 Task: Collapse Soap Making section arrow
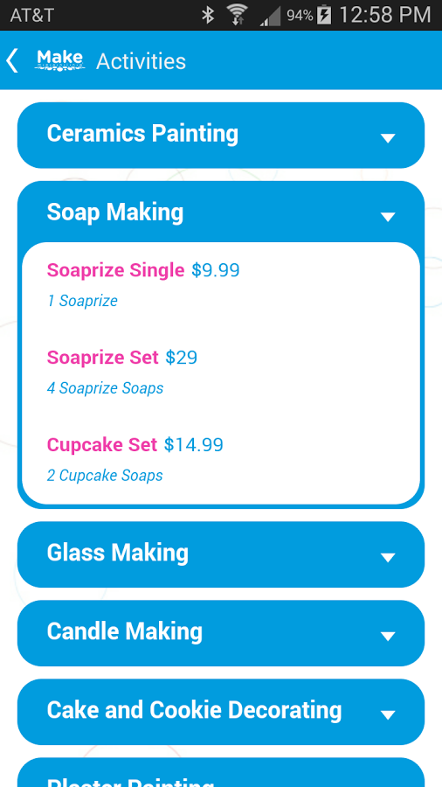click(388, 217)
